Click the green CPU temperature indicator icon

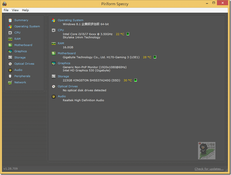(x=128, y=34)
